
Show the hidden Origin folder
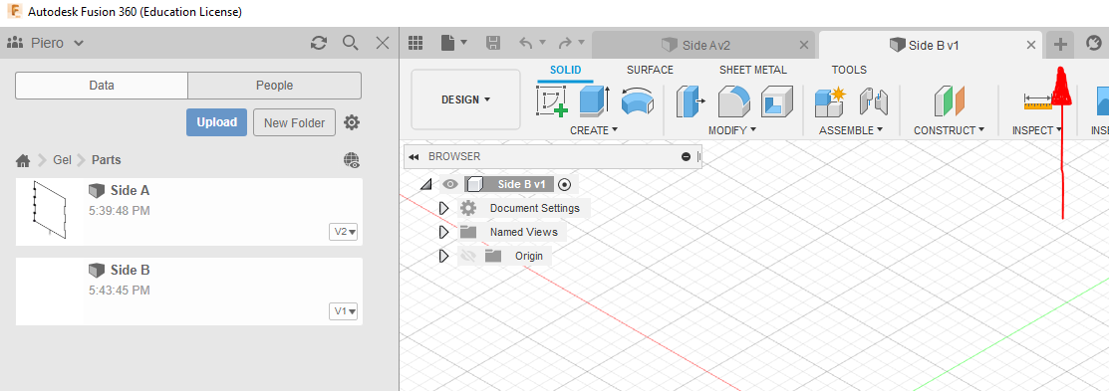467,256
